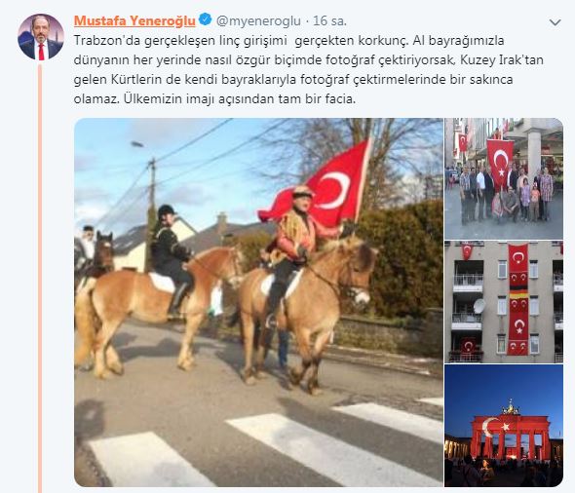Image resolution: width=575 pixels, height=493 pixels.
Task: Open the '16 sa.' timestamp link
Action: (x=329, y=20)
